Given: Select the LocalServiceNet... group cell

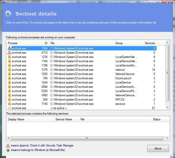Looking at the screenshot, I should (x=126, y=61).
